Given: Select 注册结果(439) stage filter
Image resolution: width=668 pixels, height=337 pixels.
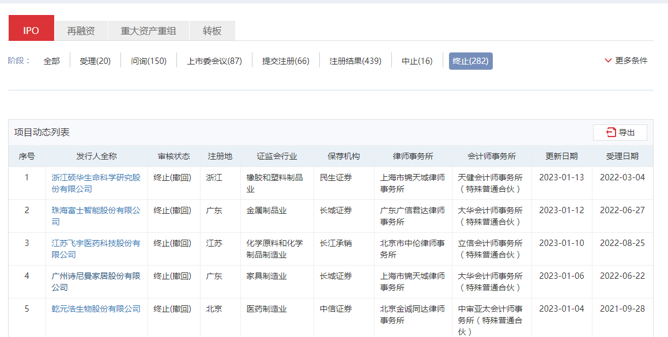Looking at the screenshot, I should pos(355,61).
